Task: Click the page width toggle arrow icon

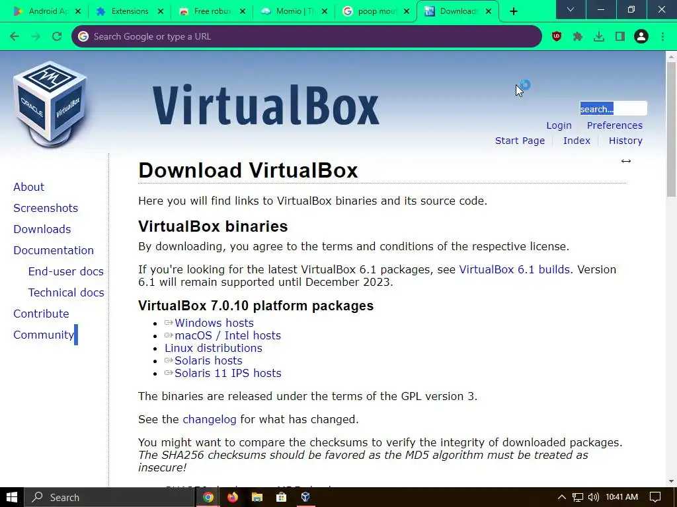Action: pyautogui.click(x=626, y=161)
